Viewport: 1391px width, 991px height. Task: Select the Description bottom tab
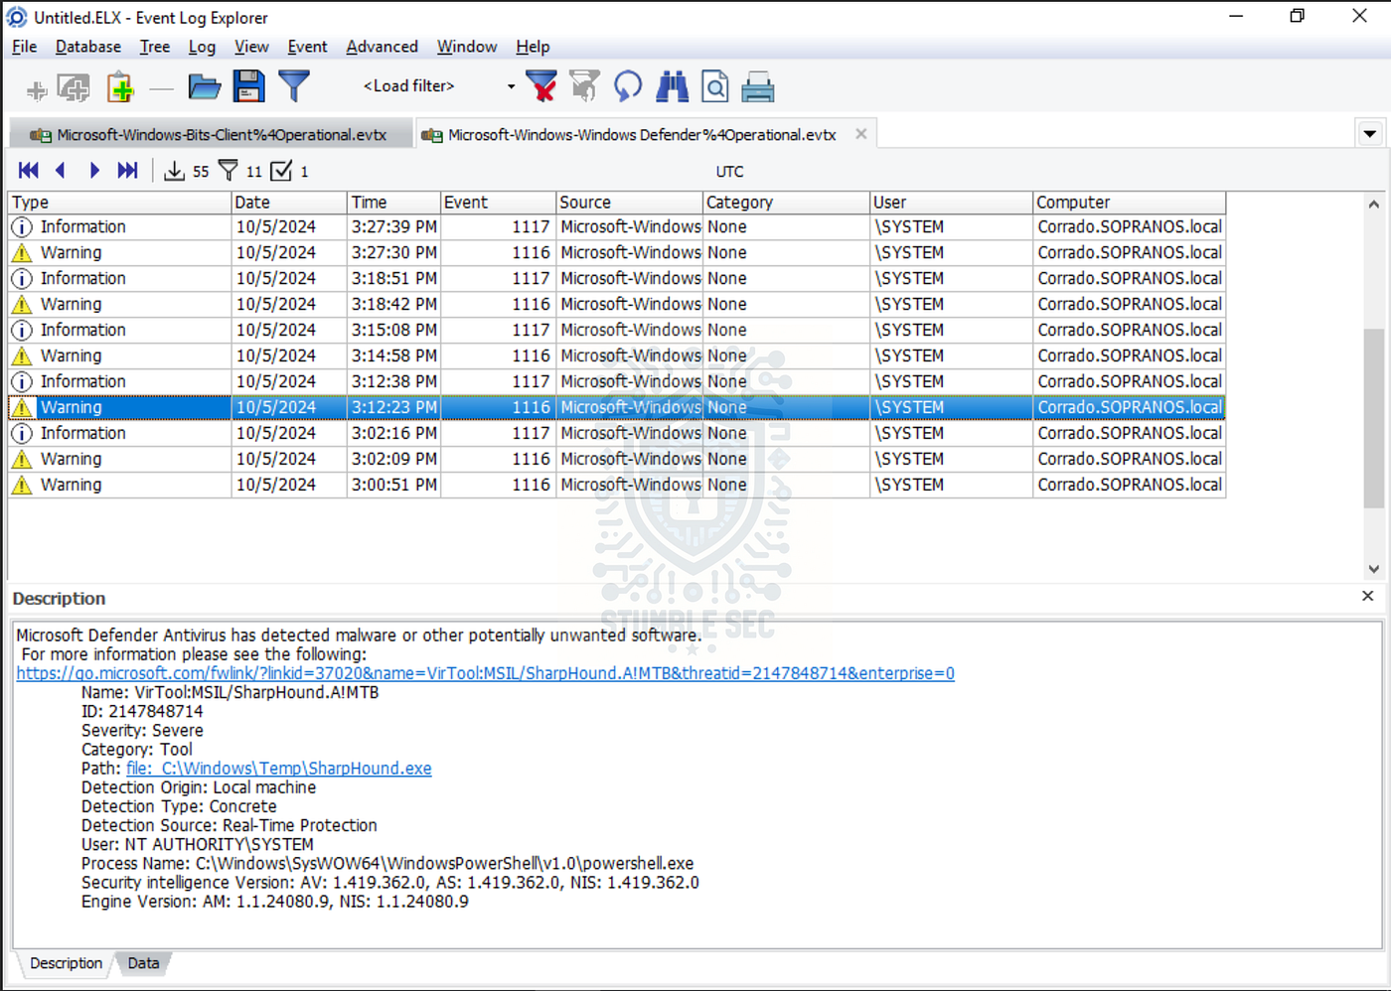pos(66,963)
